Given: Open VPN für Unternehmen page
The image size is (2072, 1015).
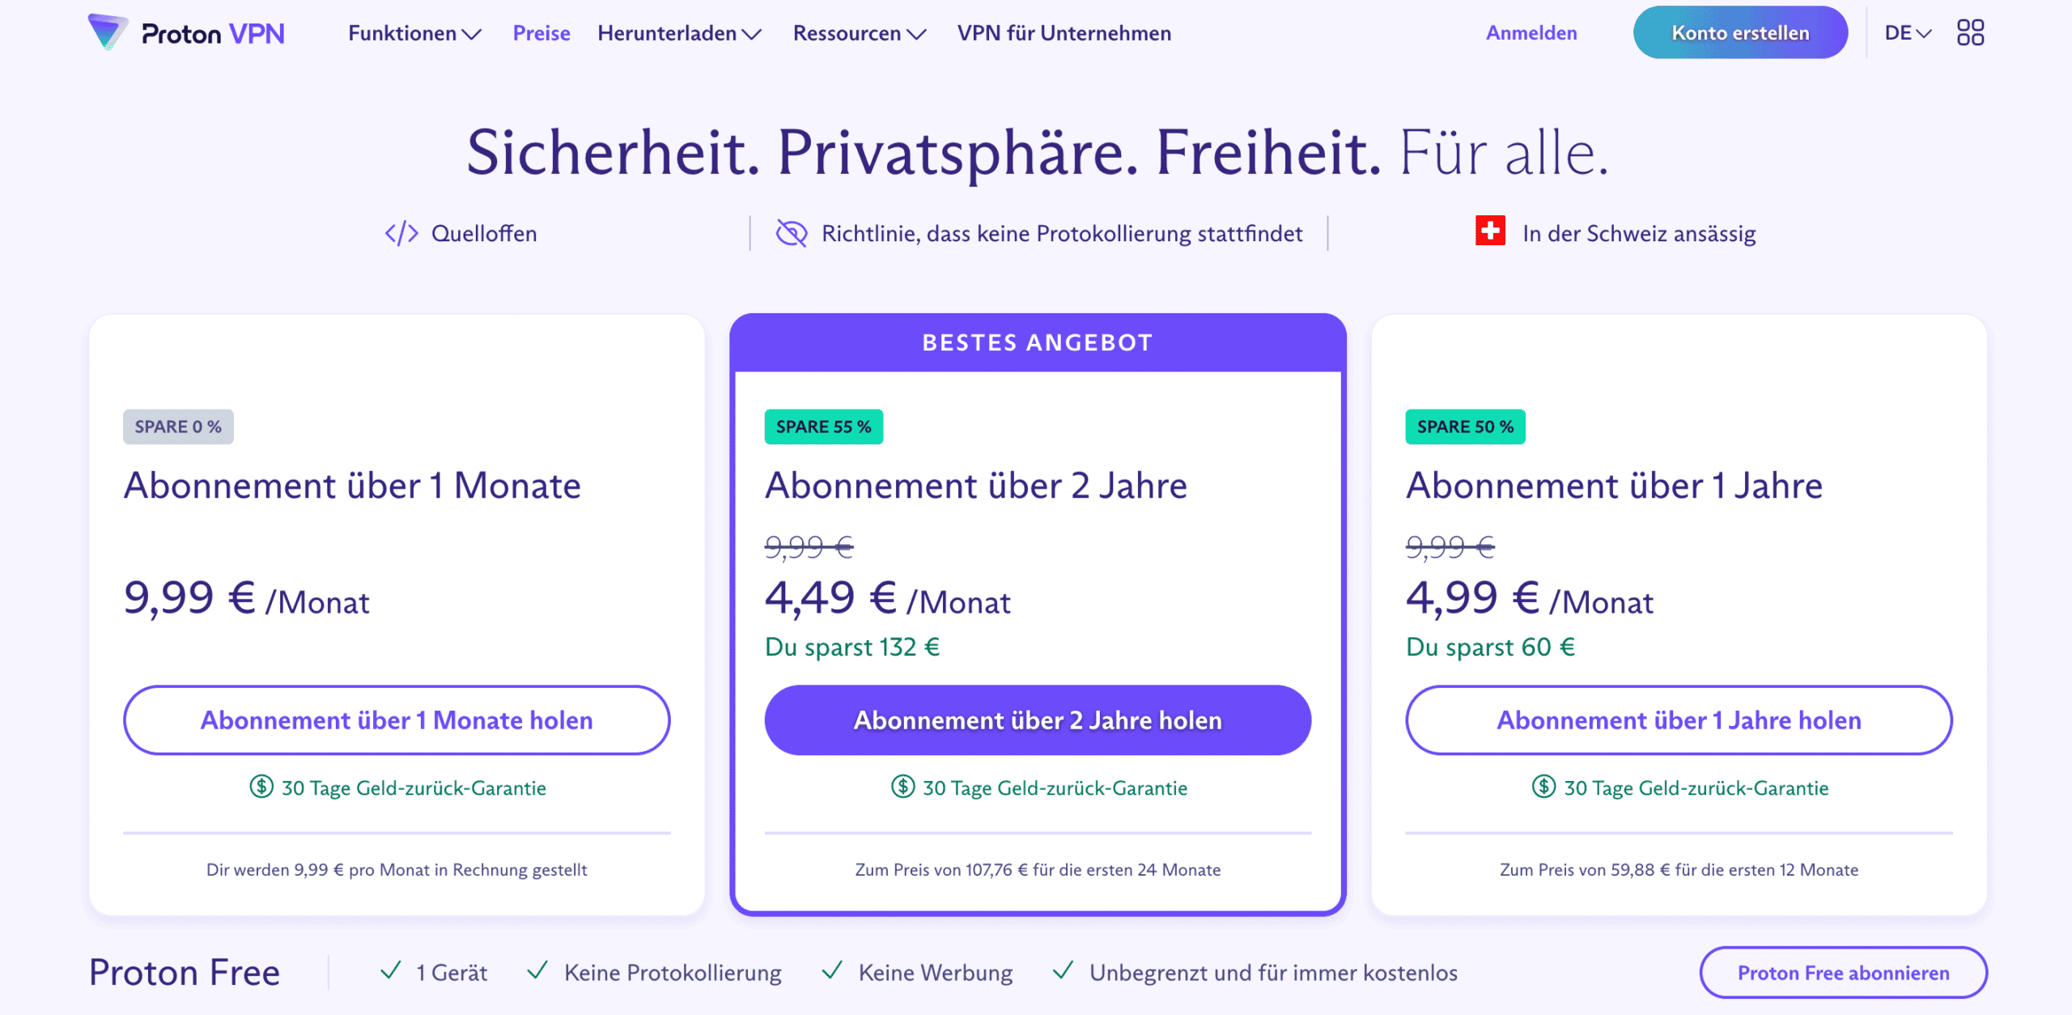Looking at the screenshot, I should pos(1064,33).
